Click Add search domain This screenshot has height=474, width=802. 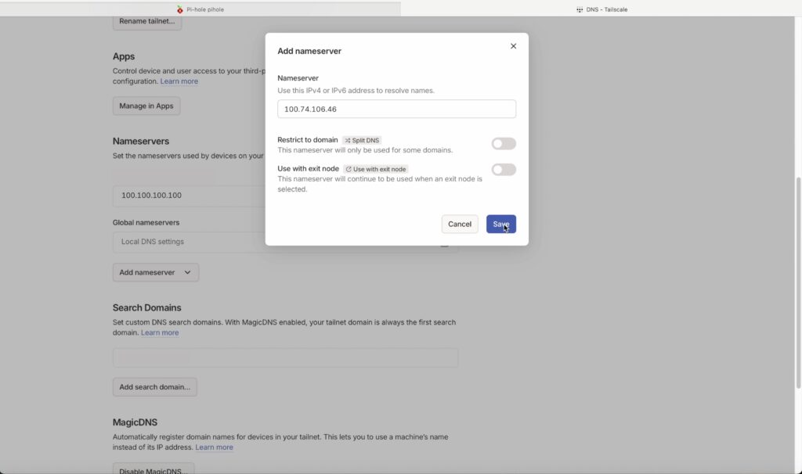[x=154, y=386]
